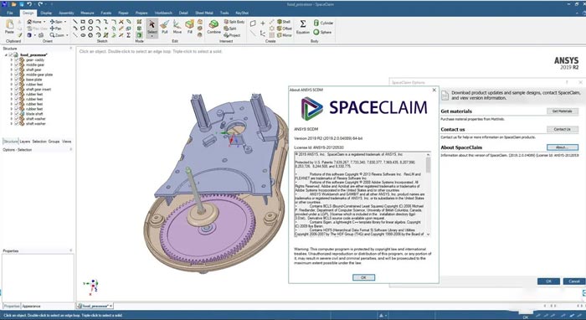Switch to the Layers panel tab
Viewport: 586px width, 320px height.
click(x=24, y=142)
